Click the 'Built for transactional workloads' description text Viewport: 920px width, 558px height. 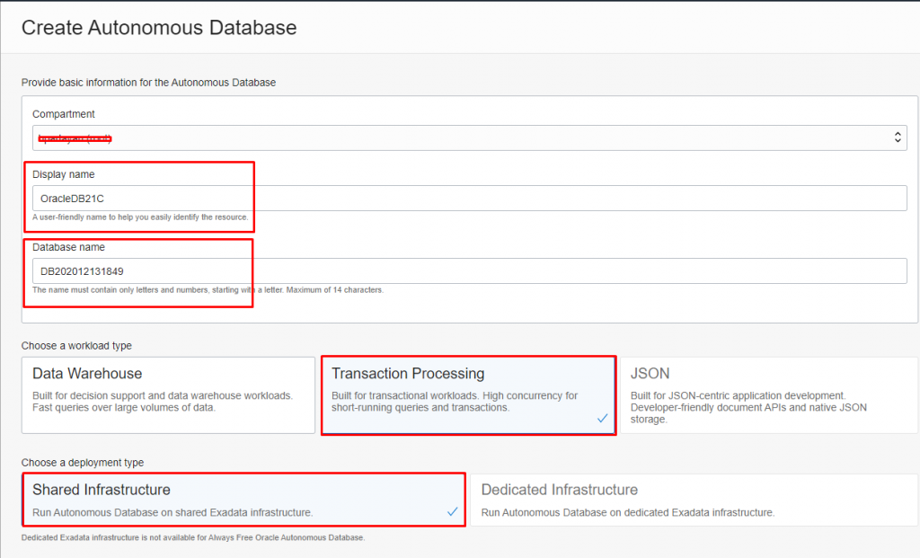point(455,402)
